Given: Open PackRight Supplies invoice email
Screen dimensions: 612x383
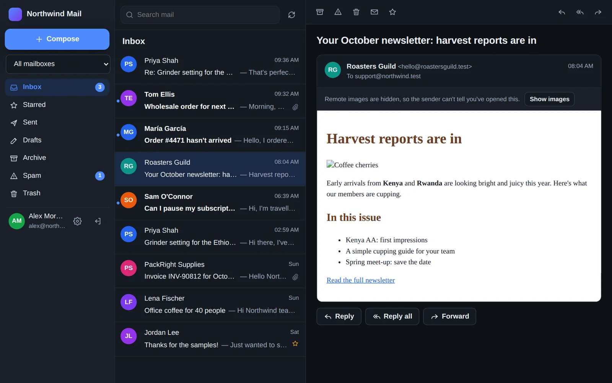Looking at the screenshot, I should click(x=210, y=271).
